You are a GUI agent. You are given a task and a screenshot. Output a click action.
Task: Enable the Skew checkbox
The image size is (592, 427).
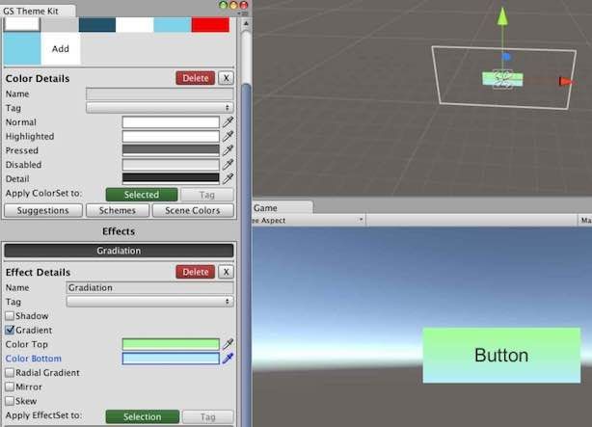tap(10, 401)
